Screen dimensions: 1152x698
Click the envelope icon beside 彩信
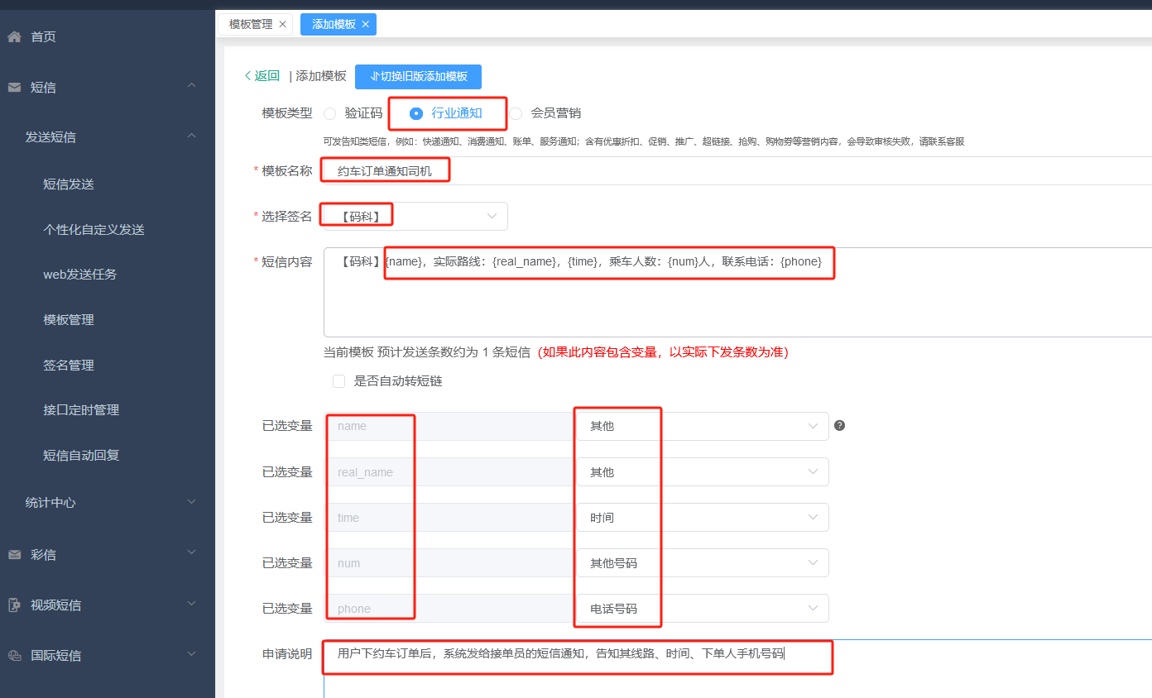tap(14, 555)
